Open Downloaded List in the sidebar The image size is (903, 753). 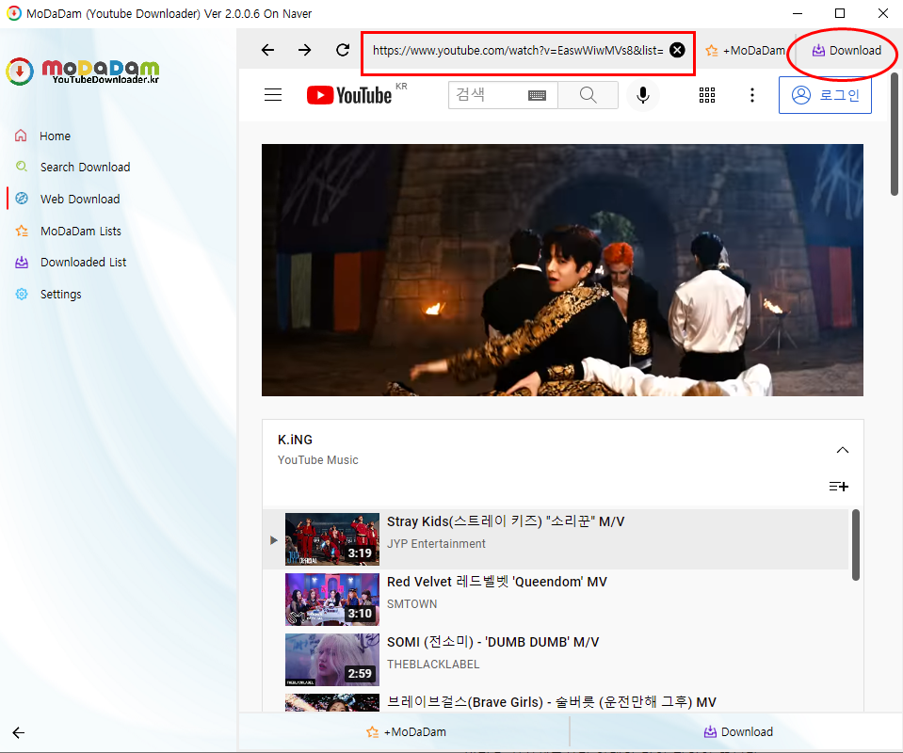83,262
